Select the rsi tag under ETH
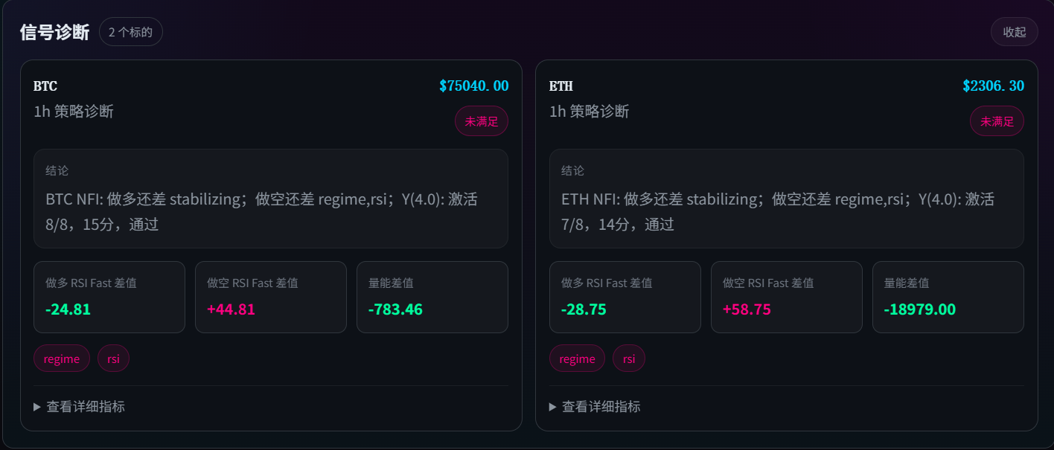This screenshot has height=450, width=1054. point(629,359)
